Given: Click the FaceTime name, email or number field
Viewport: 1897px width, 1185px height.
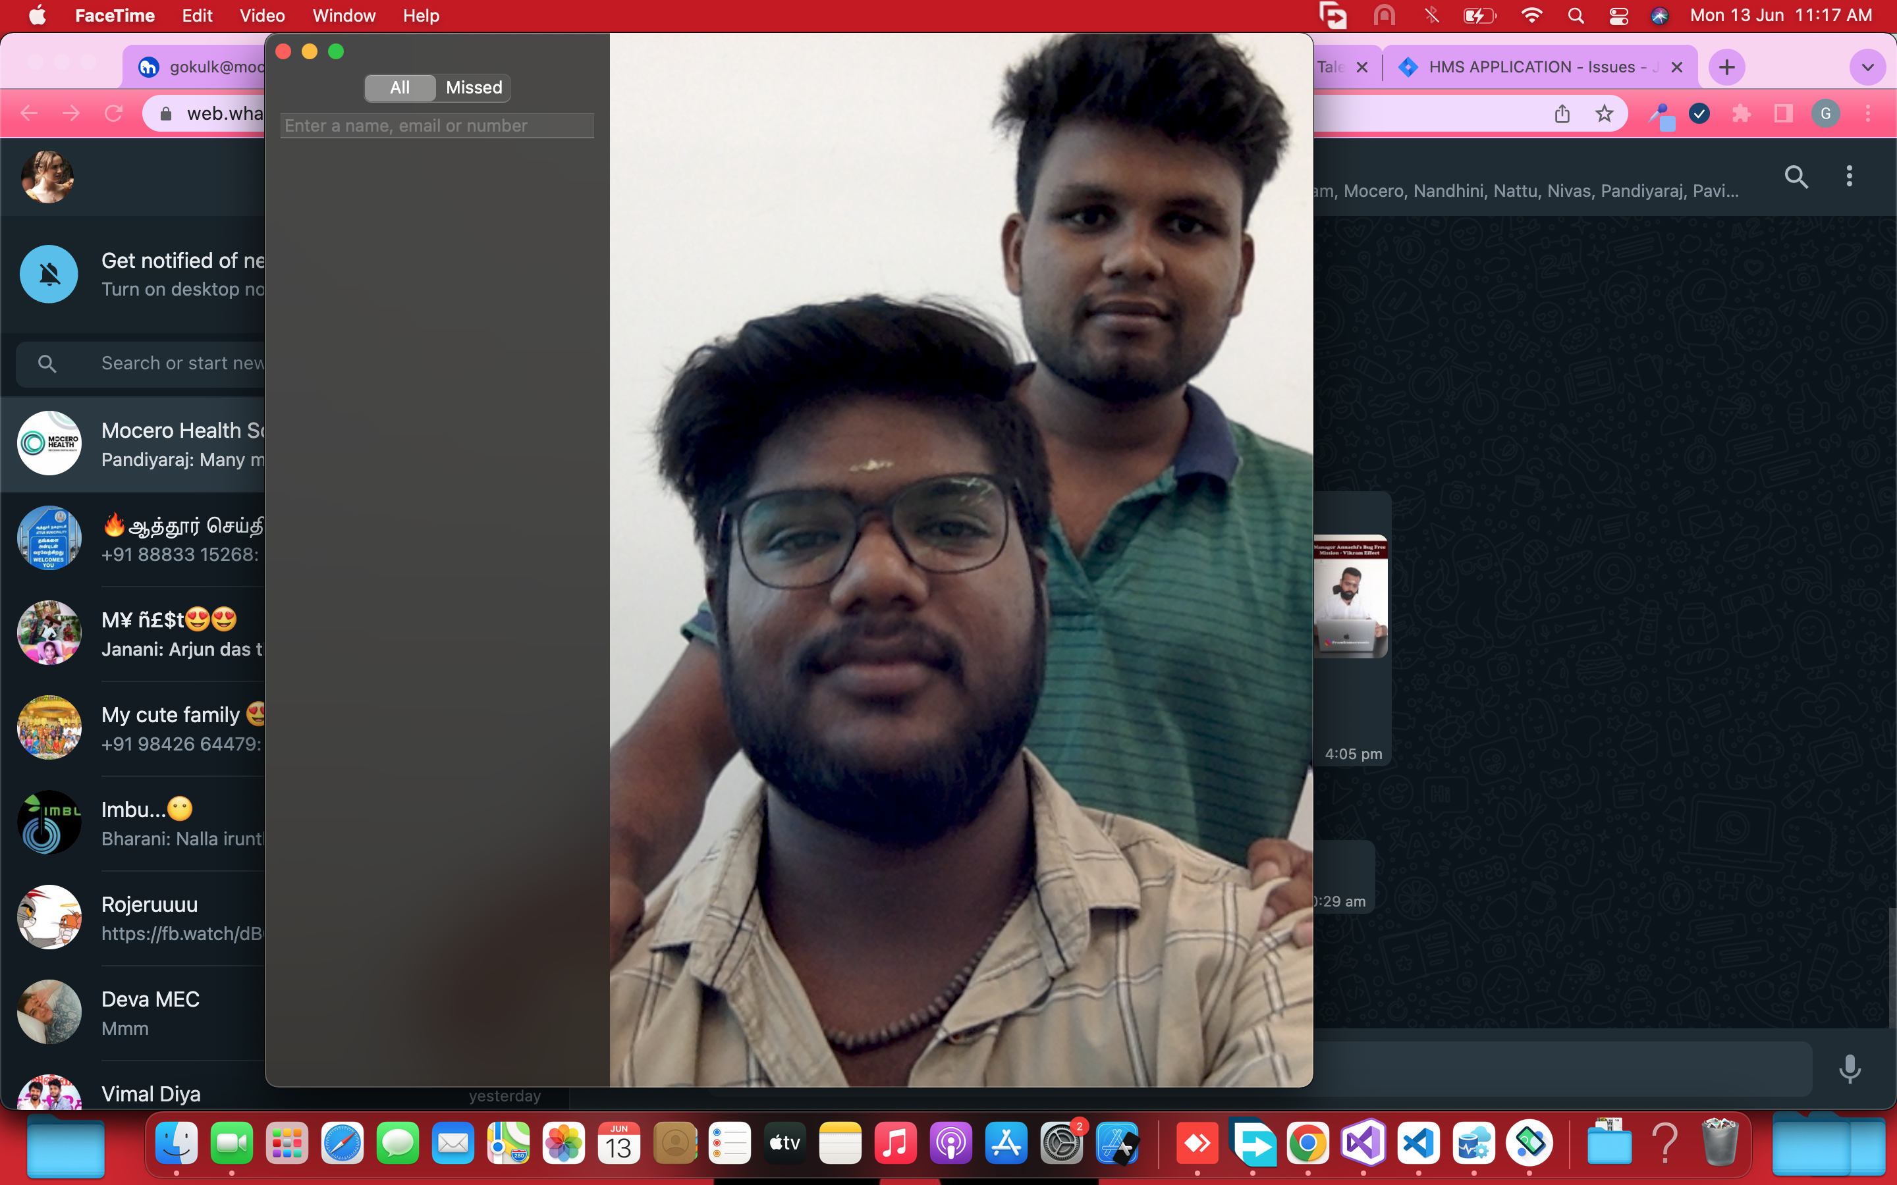Looking at the screenshot, I should tap(437, 125).
